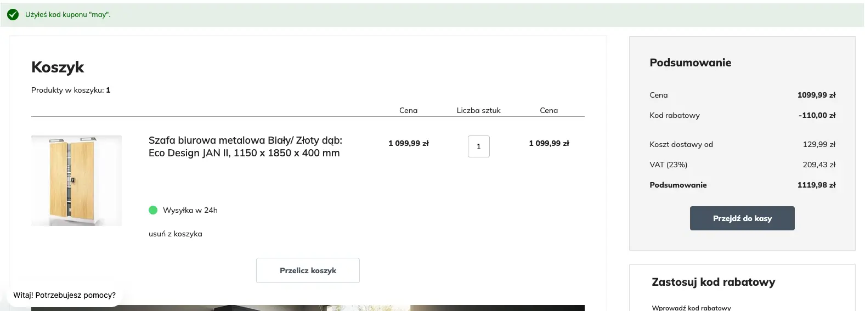865x311 pixels.
Task: Click the green availability dot indicator
Action: [x=153, y=210]
